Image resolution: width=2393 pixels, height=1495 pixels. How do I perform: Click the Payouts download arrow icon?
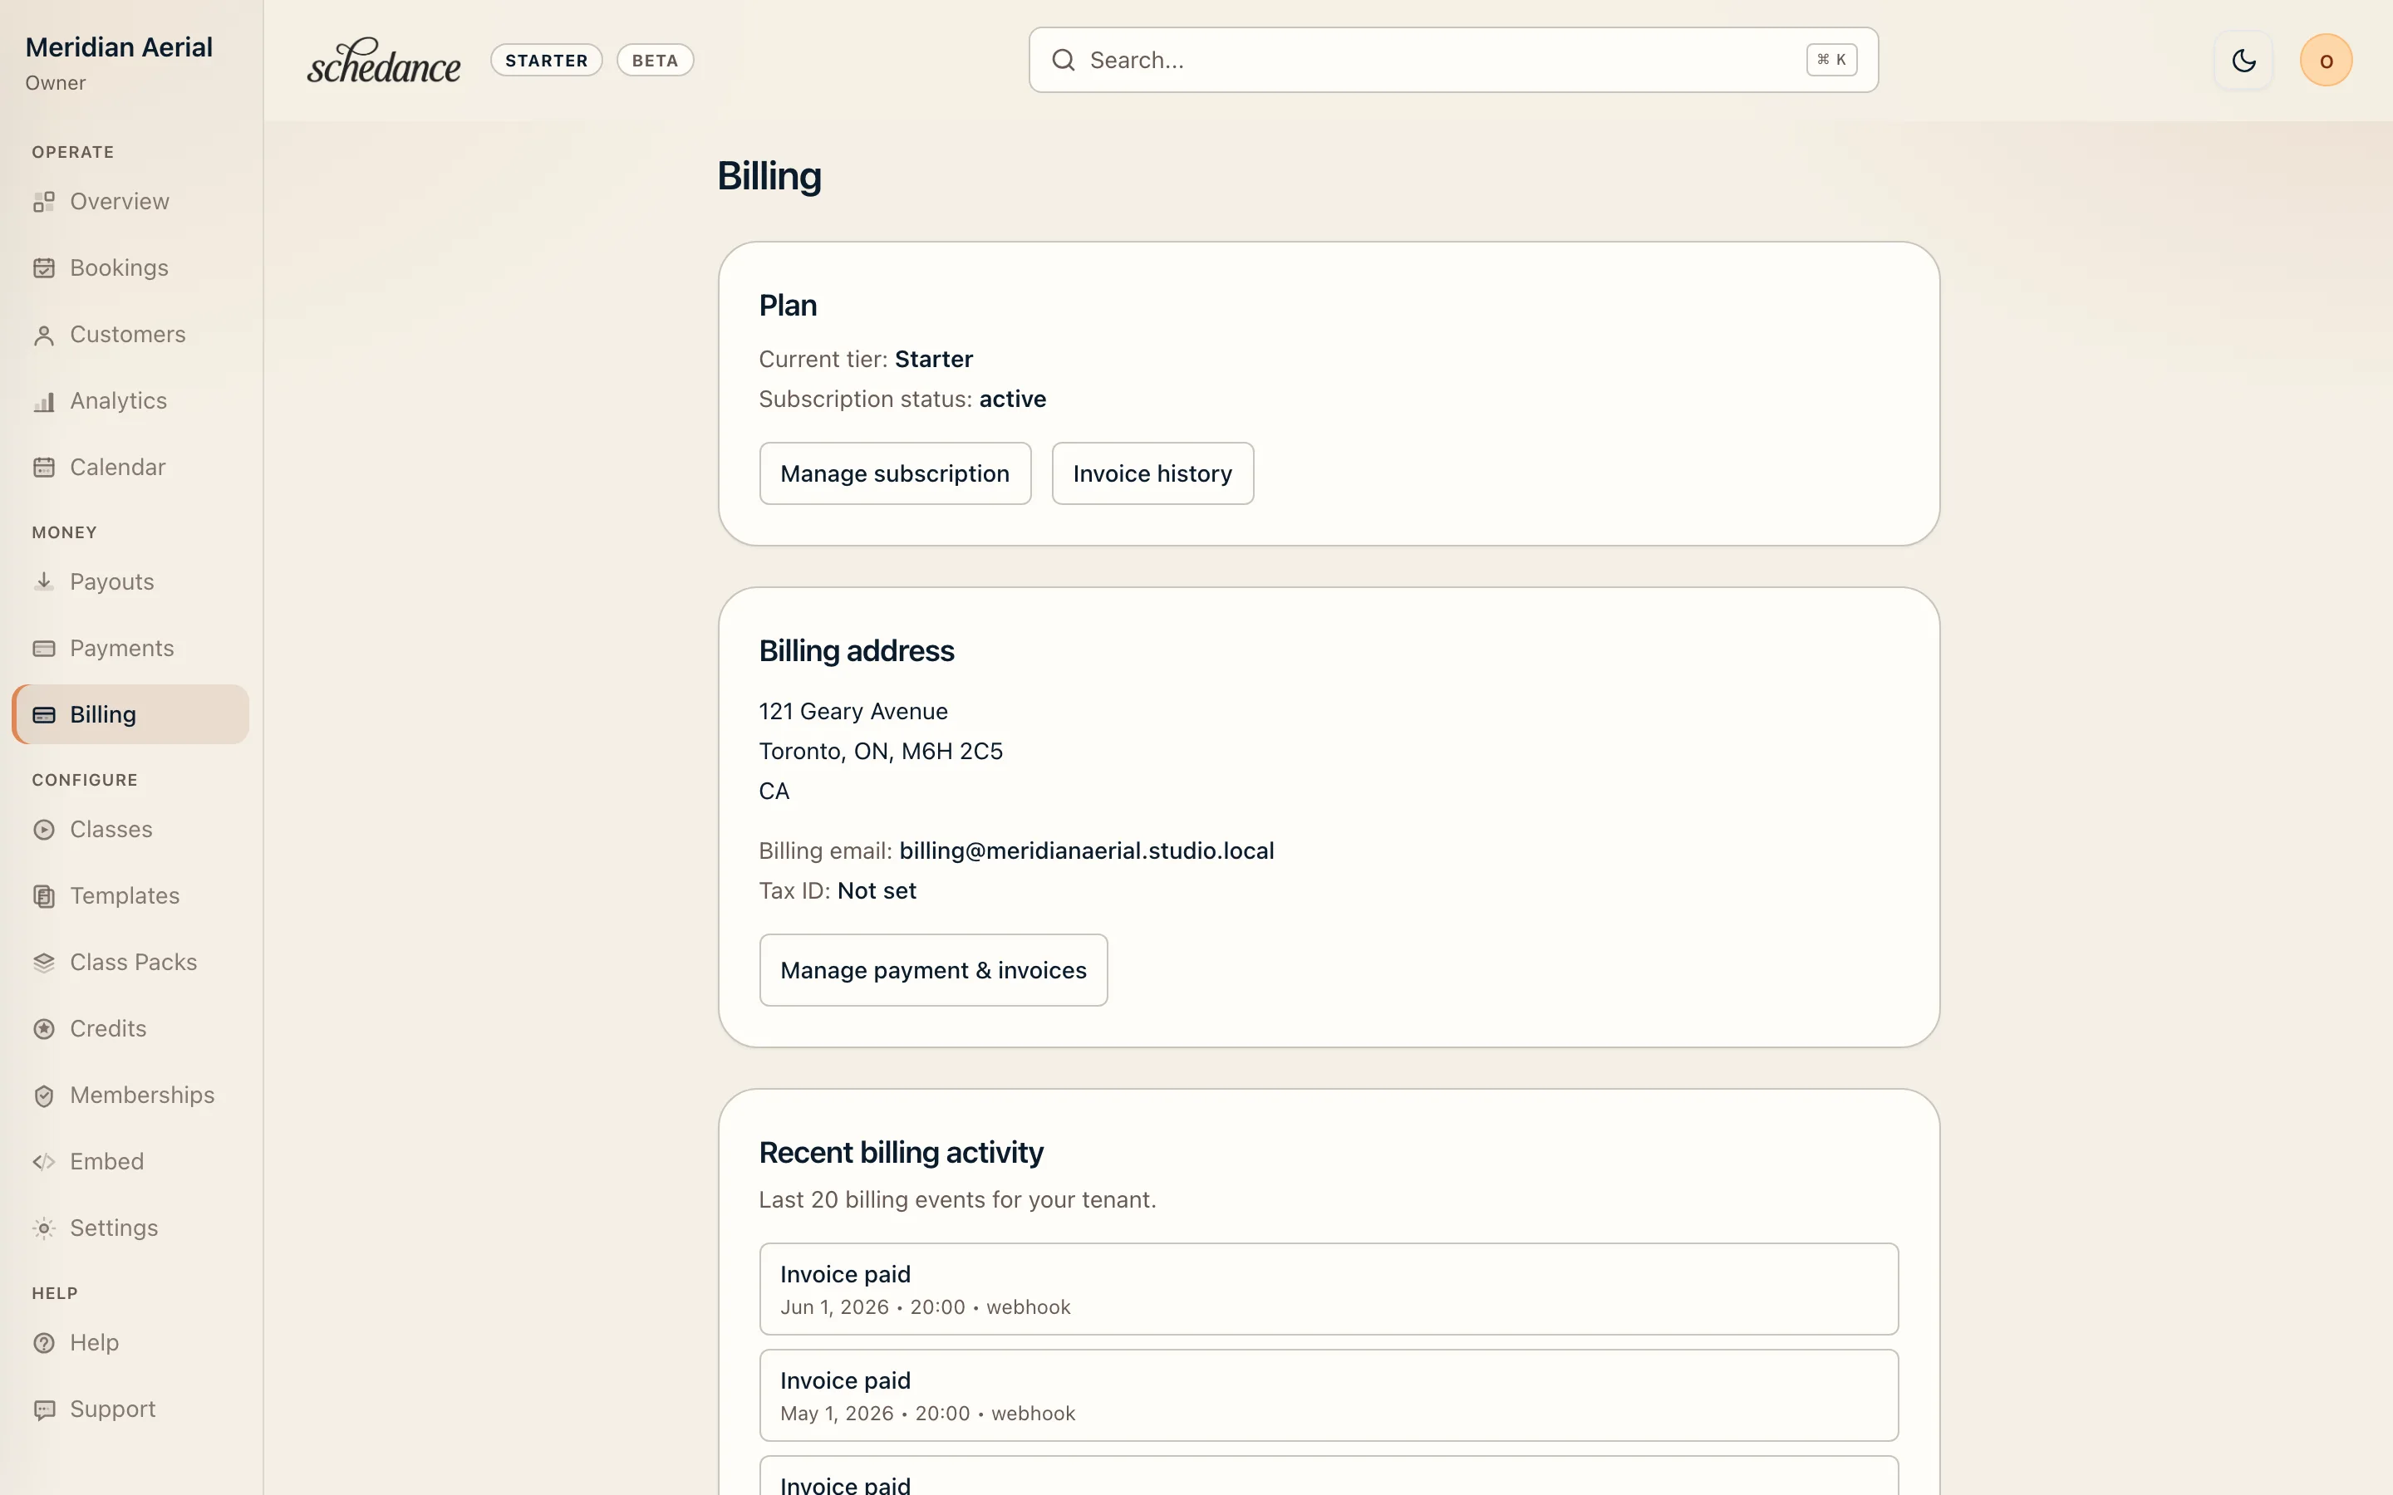pyautogui.click(x=43, y=581)
